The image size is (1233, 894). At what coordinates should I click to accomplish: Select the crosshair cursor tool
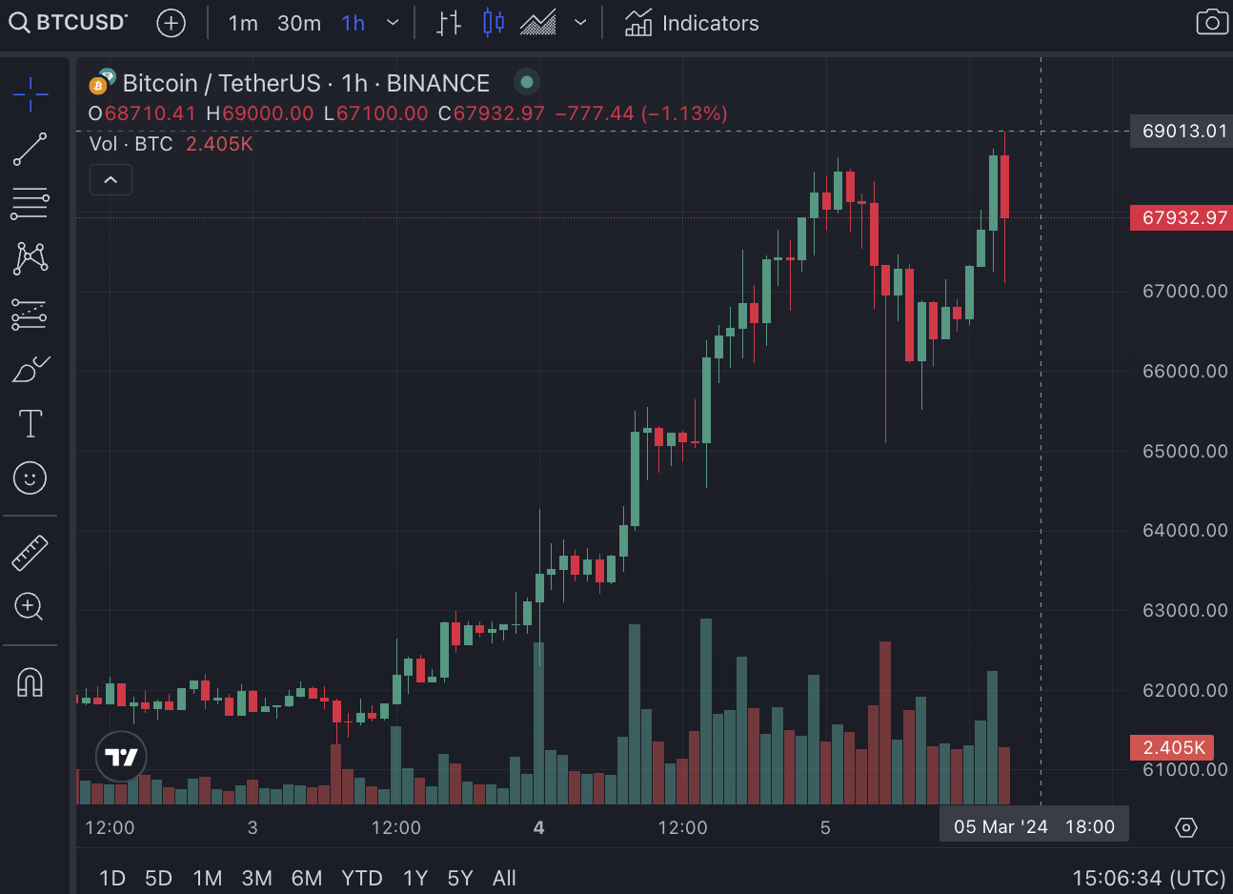click(30, 93)
